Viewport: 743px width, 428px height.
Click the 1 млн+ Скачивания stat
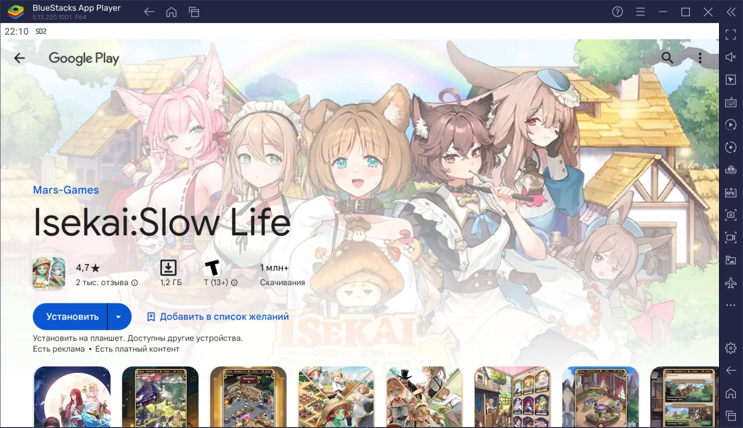pos(282,274)
